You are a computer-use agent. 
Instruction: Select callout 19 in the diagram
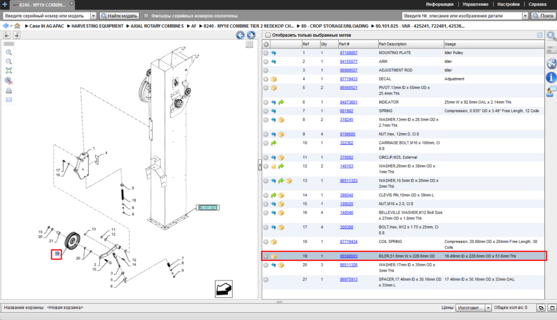[57, 254]
